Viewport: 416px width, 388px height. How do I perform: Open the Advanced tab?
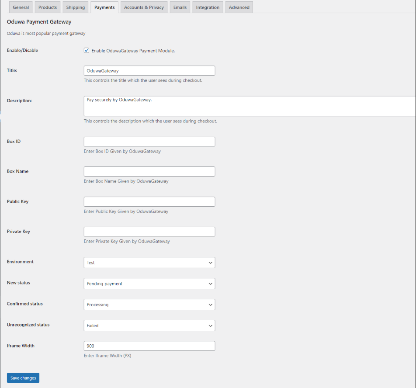pyautogui.click(x=239, y=7)
